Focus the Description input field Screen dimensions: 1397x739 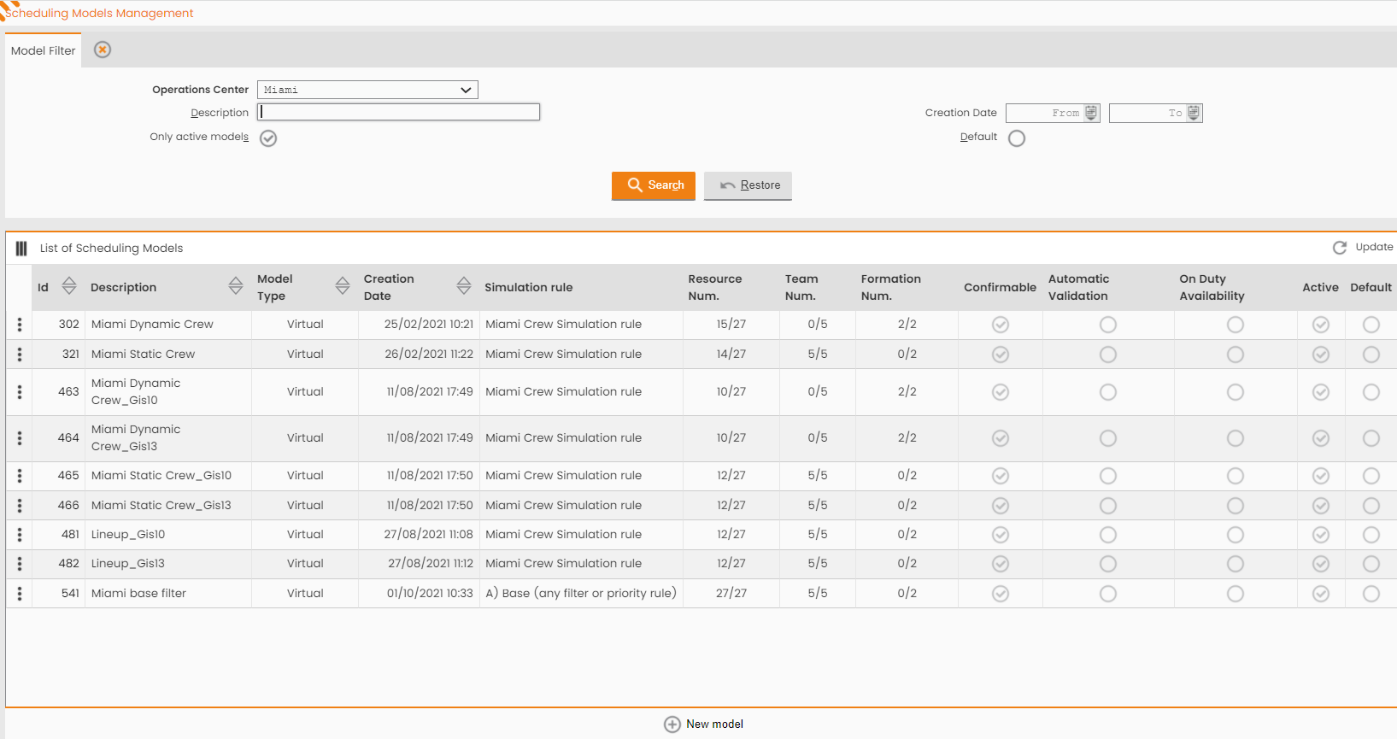pos(398,112)
